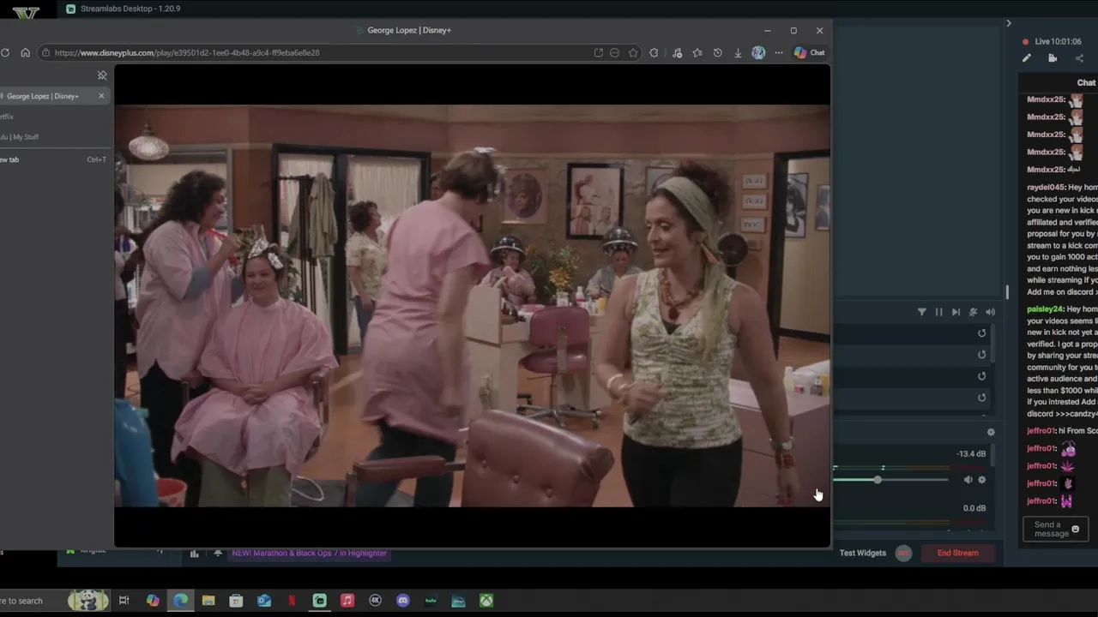Pause the alert queue
The width and height of the screenshot is (1098, 617).
[938, 312]
